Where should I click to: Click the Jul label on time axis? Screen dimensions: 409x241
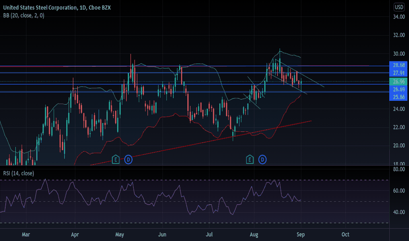pyautogui.click(x=209, y=234)
